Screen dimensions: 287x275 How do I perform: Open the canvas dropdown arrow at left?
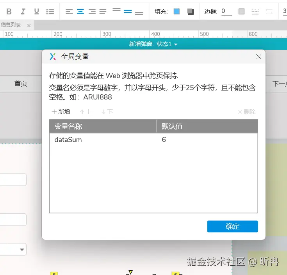(22, 250)
